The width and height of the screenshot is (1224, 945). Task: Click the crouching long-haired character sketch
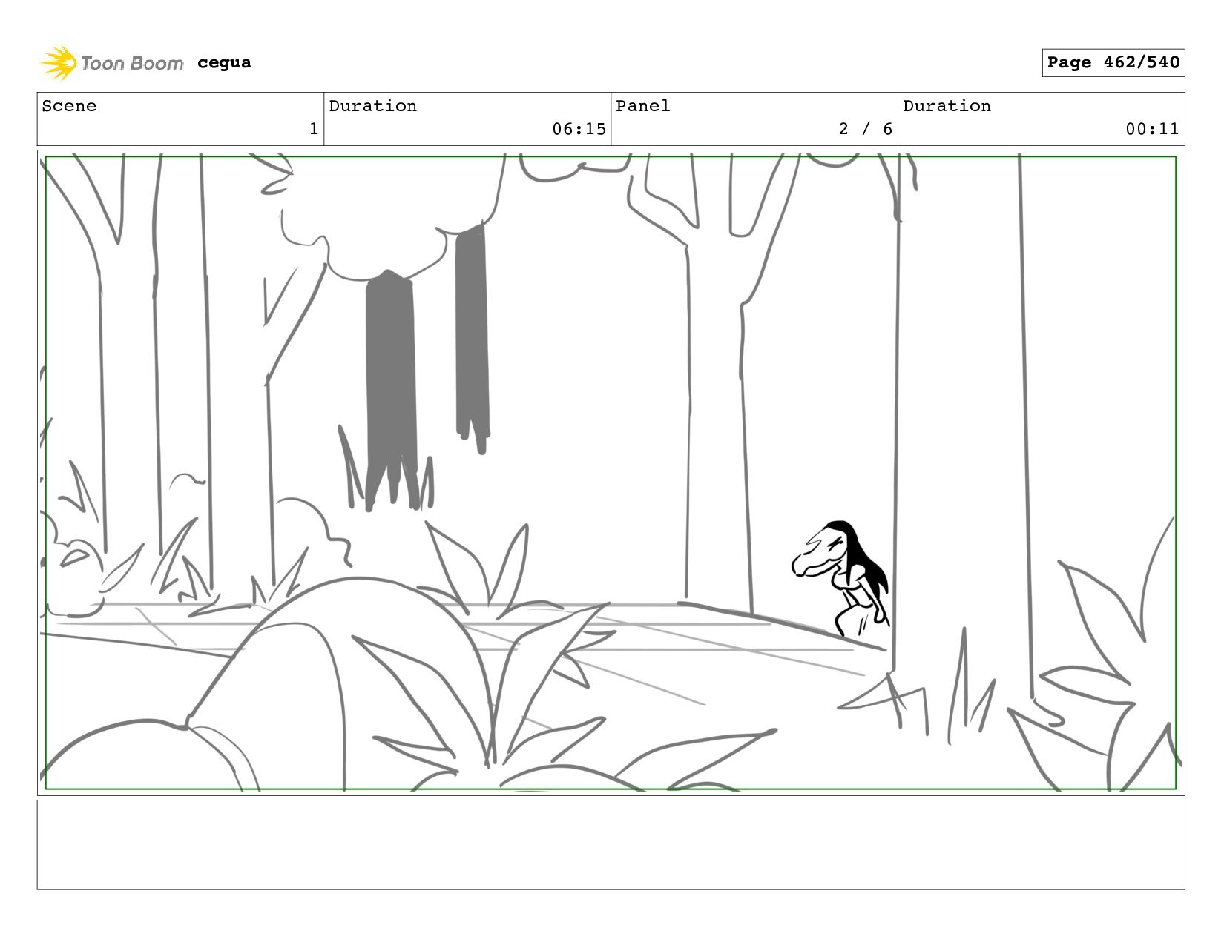coord(840,579)
